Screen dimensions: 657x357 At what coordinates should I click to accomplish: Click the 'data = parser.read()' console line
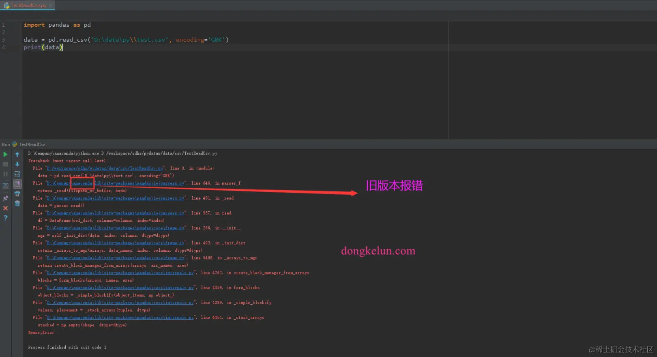[61, 206]
